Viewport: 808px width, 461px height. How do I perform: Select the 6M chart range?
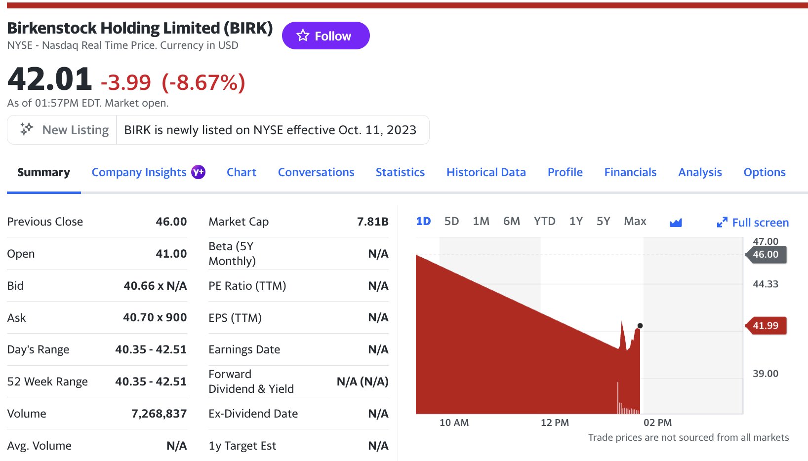pyautogui.click(x=512, y=221)
